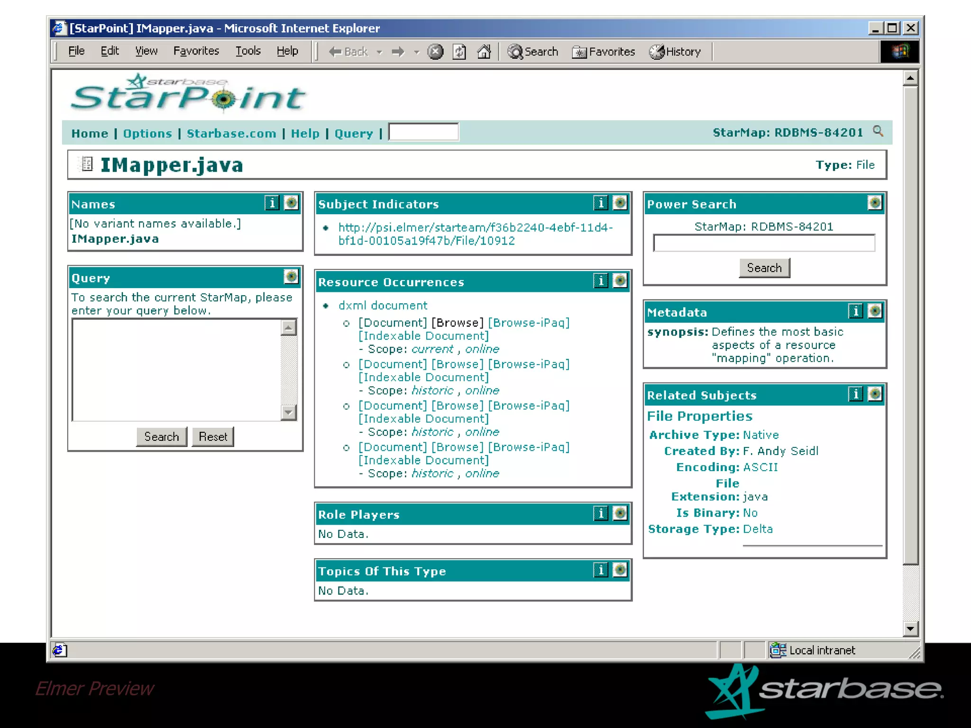The width and height of the screenshot is (971, 728).
Task: Click the browser Stop button icon
Action: pyautogui.click(x=435, y=52)
